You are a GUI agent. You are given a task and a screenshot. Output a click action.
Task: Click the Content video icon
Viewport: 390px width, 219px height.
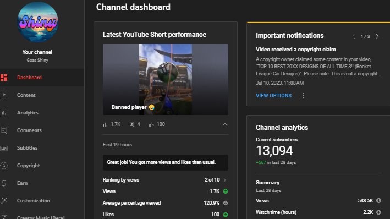tap(4, 95)
